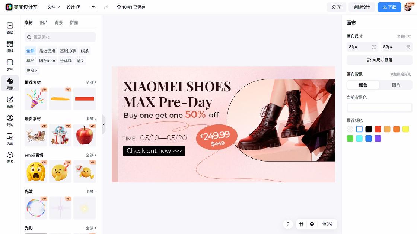Select the 全部 filter chip

point(30,51)
